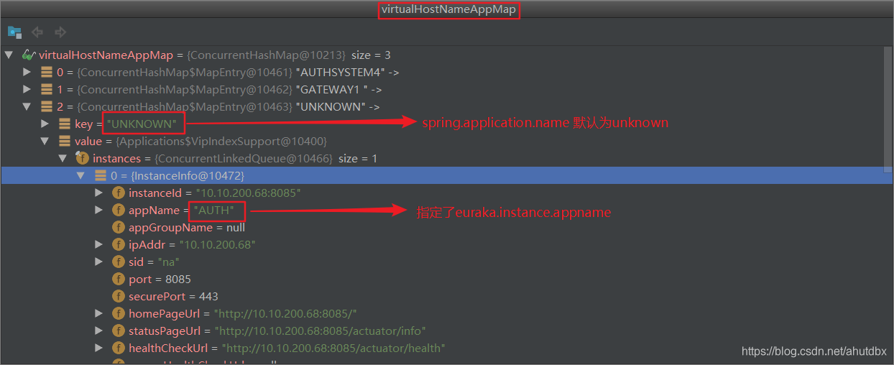Expand the ipAddr field

[x=99, y=244]
